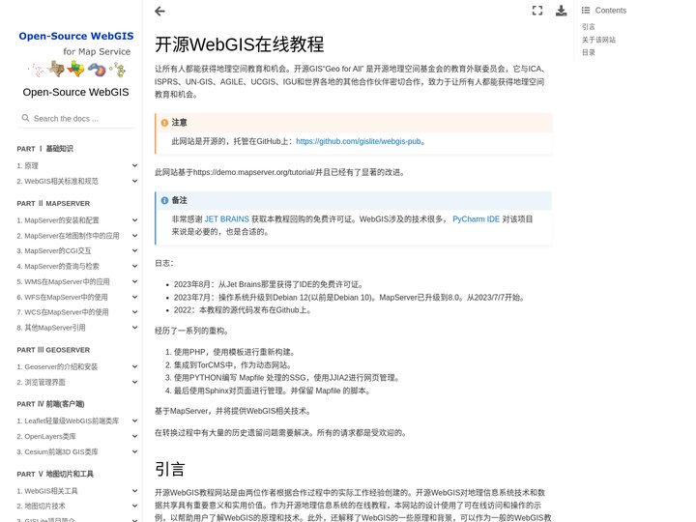Screen dimensions: 696x522
Task: Expand WebGIS相关工具 chevron
Action: point(134,491)
